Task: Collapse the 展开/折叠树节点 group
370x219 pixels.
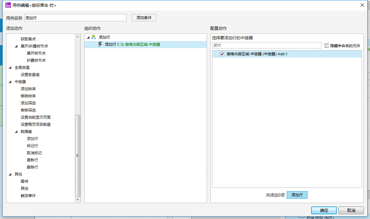Action: [16, 46]
